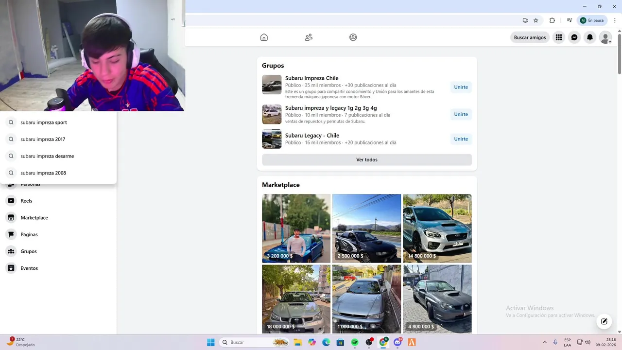Click the Eventos calendar star icon

[x=11, y=268]
